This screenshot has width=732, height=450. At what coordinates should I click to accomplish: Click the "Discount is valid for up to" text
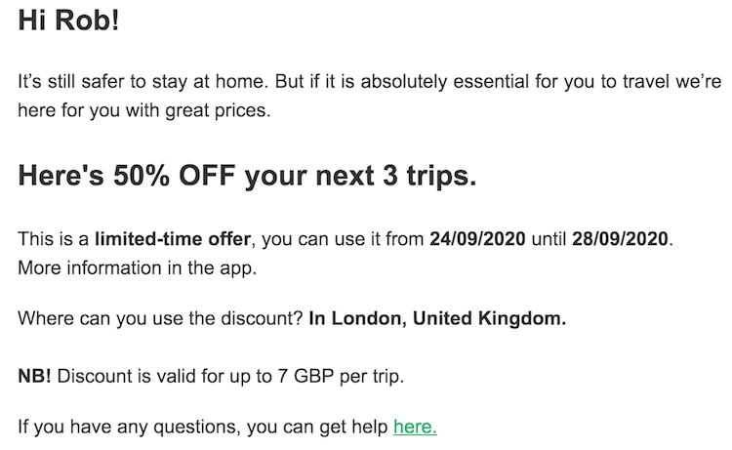165,376
